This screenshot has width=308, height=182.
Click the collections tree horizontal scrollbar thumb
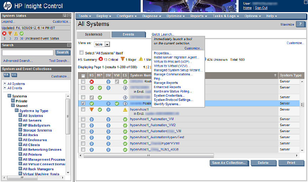click(22, 178)
